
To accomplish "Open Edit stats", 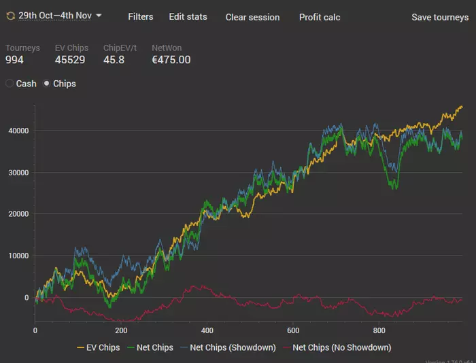I will (188, 16).
